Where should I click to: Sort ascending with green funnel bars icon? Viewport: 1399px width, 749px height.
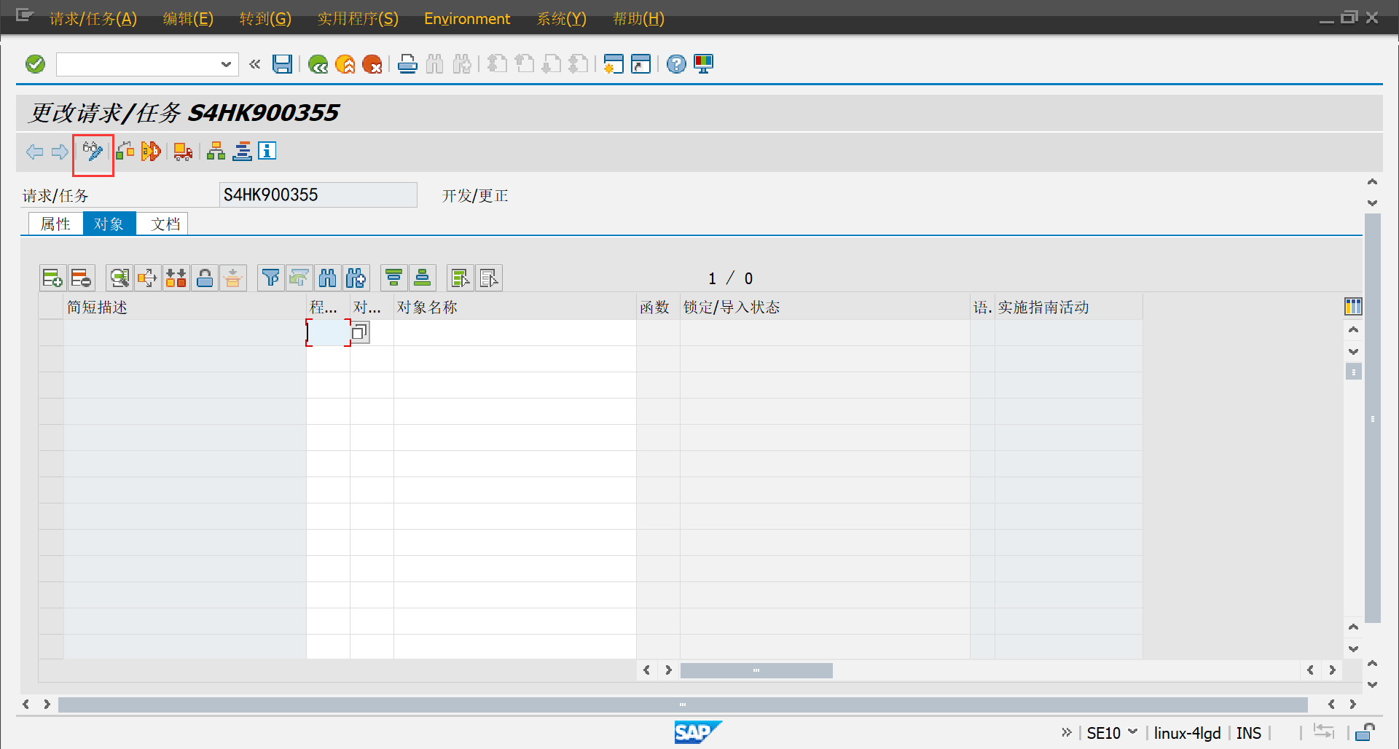point(394,278)
